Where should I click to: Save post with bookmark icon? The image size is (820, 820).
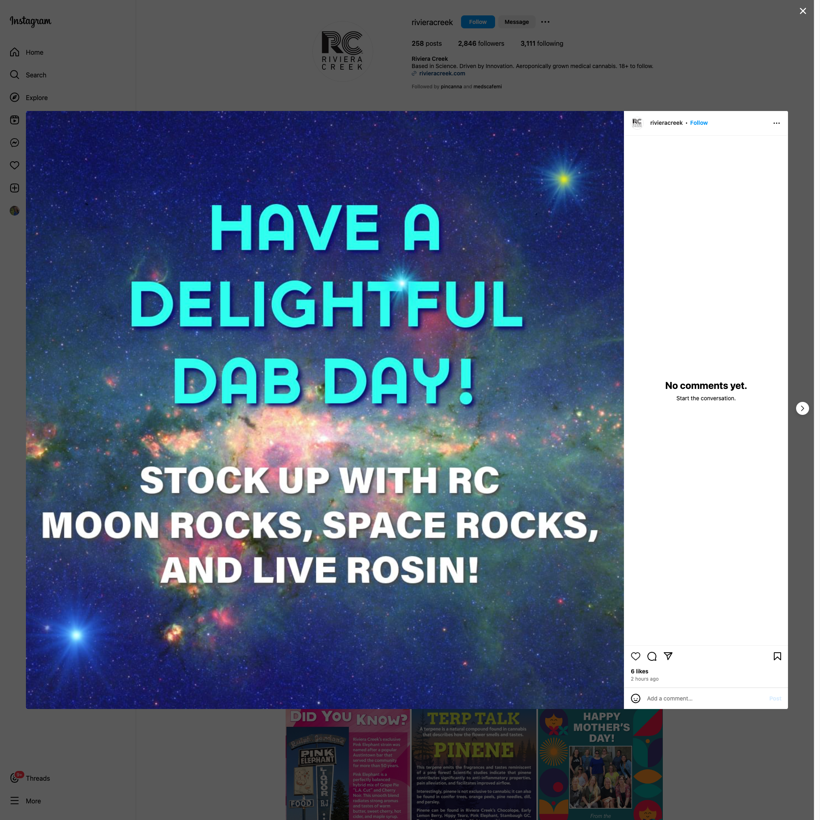pos(777,656)
